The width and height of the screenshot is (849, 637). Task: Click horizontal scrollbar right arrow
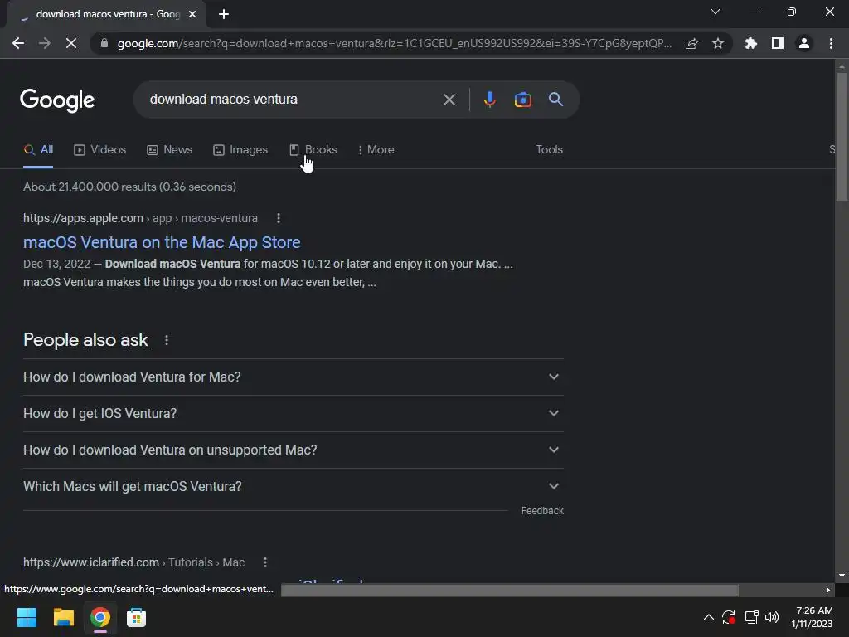(828, 590)
